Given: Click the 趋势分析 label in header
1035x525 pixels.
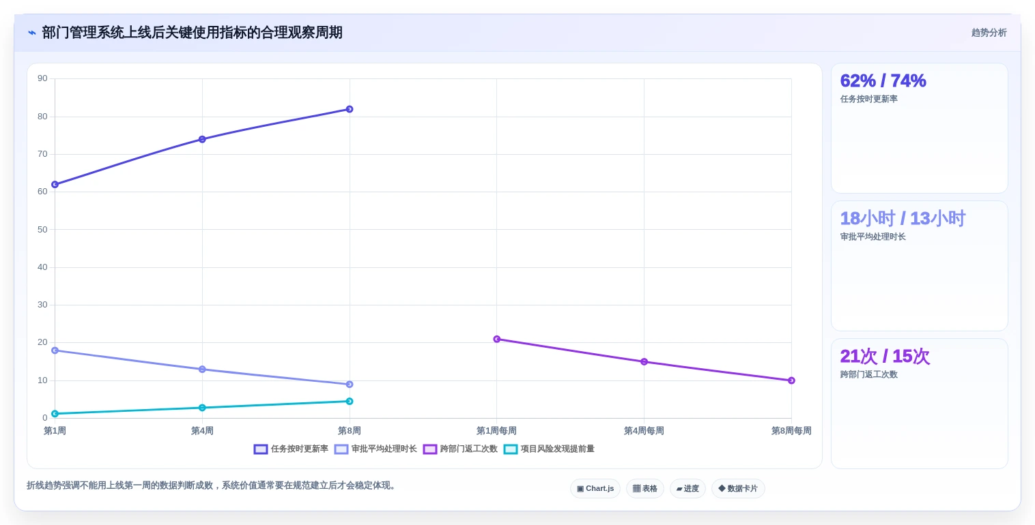Looking at the screenshot, I should [989, 33].
